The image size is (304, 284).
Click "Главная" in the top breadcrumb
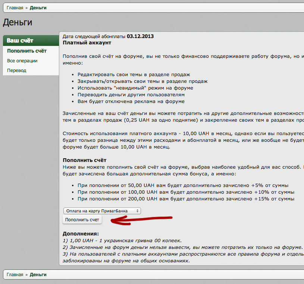15,8
